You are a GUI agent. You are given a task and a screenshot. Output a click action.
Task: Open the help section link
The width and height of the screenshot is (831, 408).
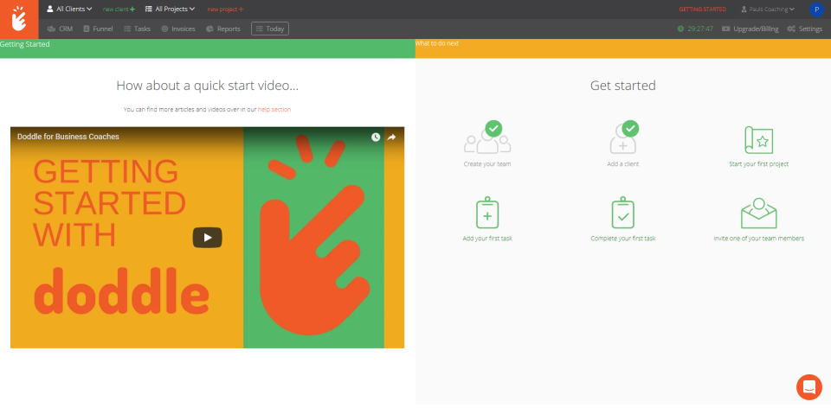[x=274, y=110]
